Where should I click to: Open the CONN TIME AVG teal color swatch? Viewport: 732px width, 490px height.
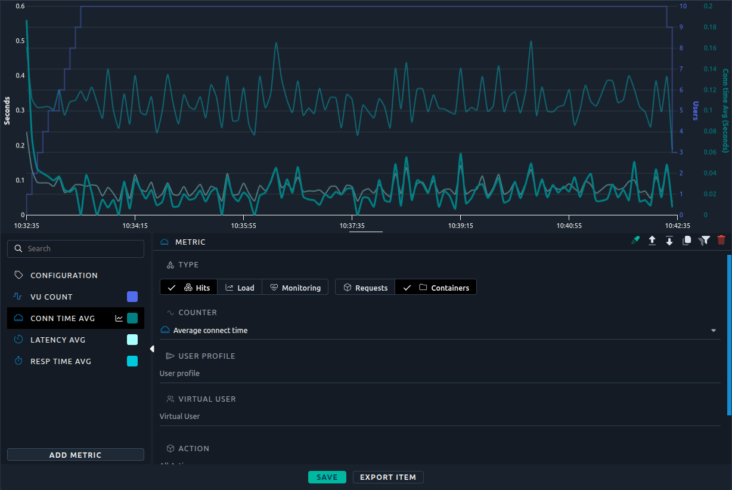pos(132,318)
